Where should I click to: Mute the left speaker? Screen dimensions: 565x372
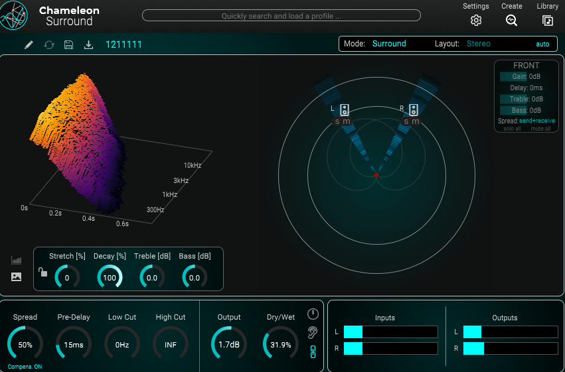tap(347, 121)
